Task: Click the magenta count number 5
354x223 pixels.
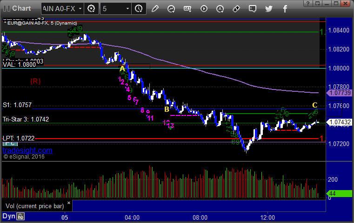Action: 129,98
